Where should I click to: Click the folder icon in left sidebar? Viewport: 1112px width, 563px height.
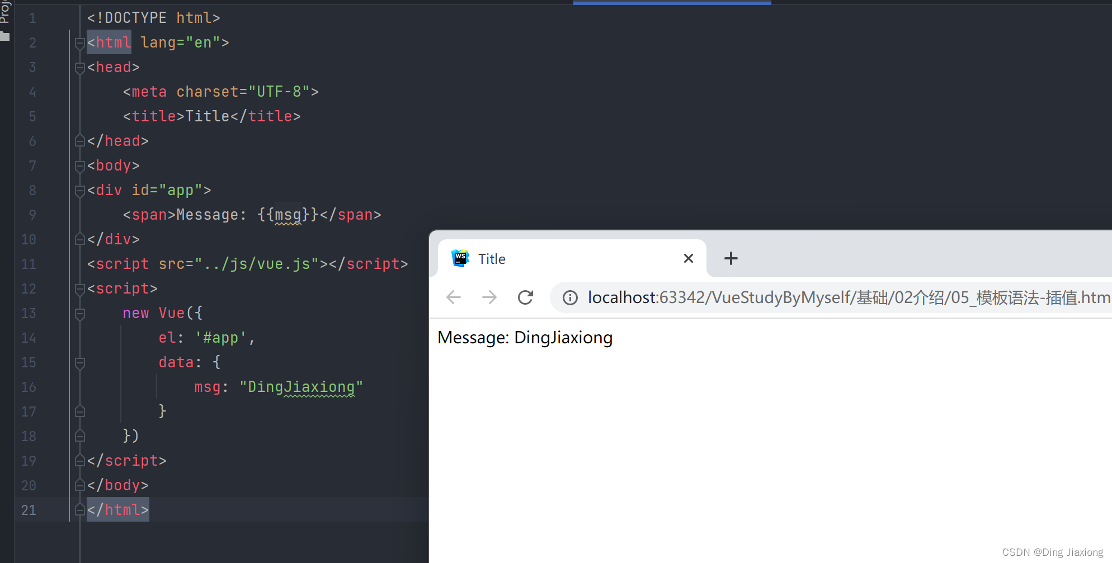(x=5, y=36)
